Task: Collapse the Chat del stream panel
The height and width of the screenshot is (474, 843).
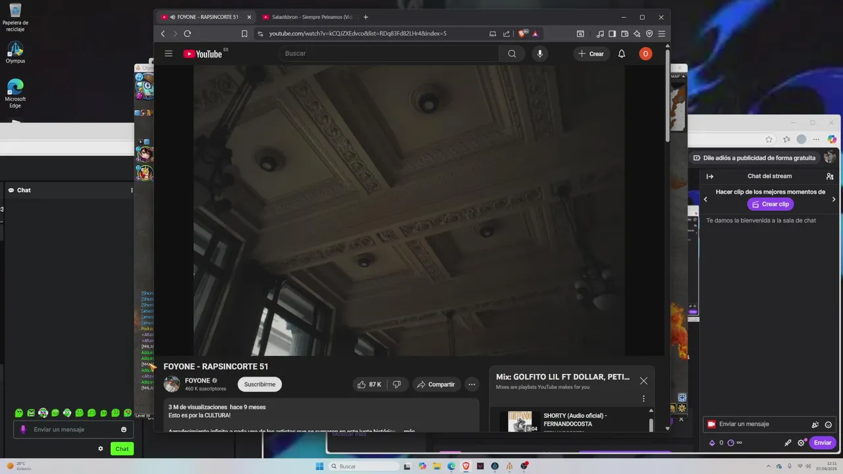Action: pyautogui.click(x=710, y=176)
